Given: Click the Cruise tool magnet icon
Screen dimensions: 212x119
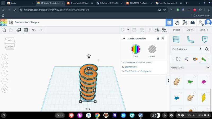Looking at the screenshot, I should point(164,30).
